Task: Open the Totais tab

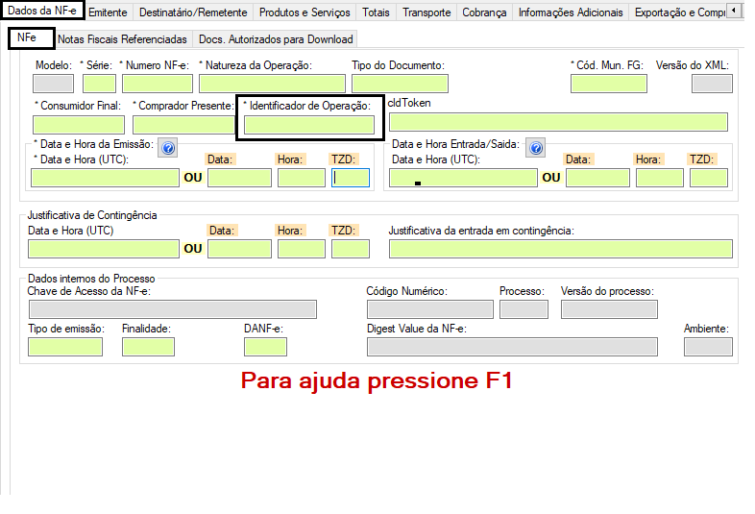Action: [x=376, y=12]
